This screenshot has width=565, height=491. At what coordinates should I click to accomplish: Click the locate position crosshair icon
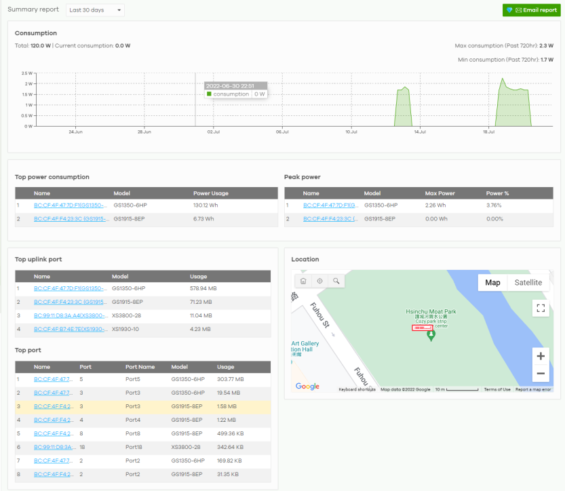[319, 281]
